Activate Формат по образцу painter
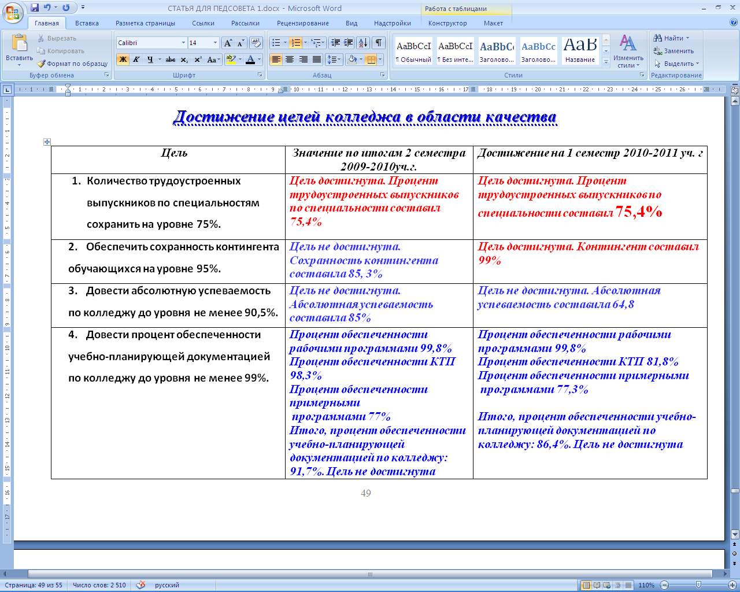The image size is (740, 592). coord(72,64)
